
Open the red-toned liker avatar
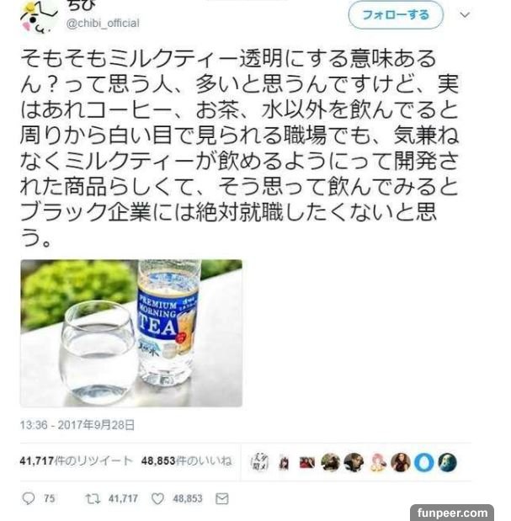[x=307, y=463]
